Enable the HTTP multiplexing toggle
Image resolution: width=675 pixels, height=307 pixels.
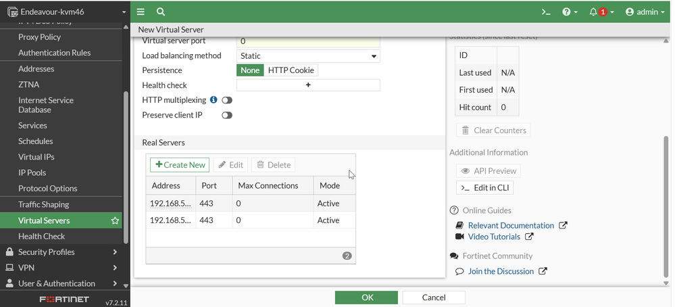pos(227,100)
